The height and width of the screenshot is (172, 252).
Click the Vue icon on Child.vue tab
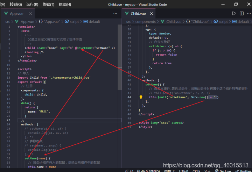127,14
